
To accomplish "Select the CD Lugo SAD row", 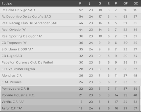I will pos(70,56).
